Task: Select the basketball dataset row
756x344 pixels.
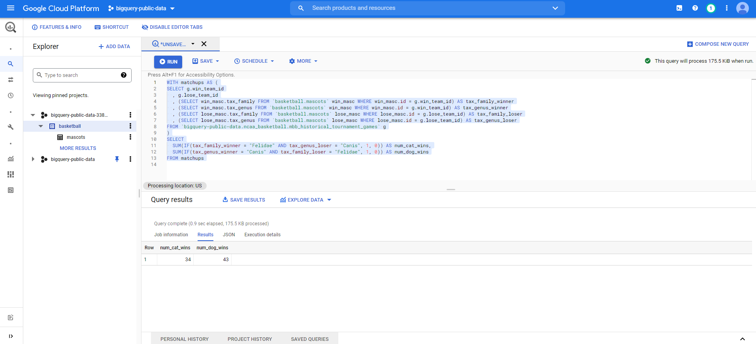Action: click(x=80, y=126)
